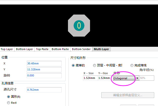Select the 圆形(R) round hole option
Viewport: 158px width, 106px height.
point(9,96)
